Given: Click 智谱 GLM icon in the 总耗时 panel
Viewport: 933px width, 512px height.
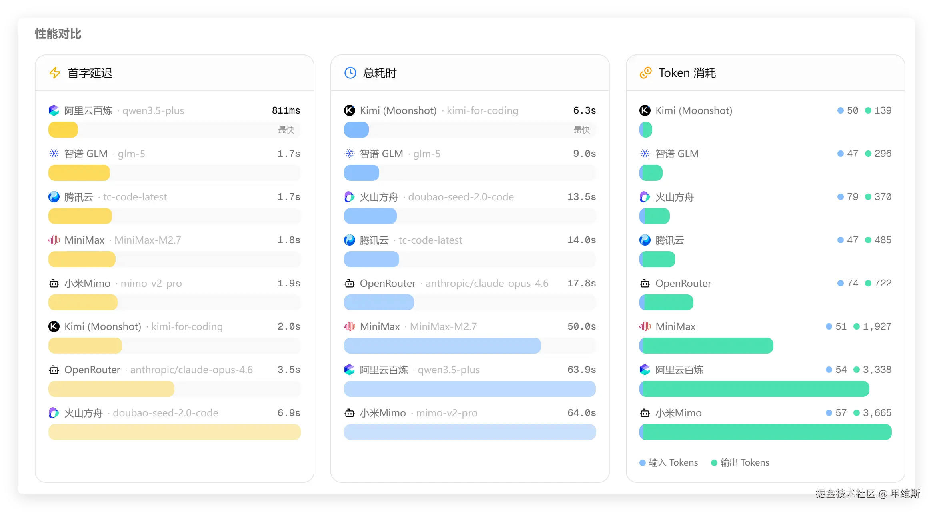Looking at the screenshot, I should 350,154.
